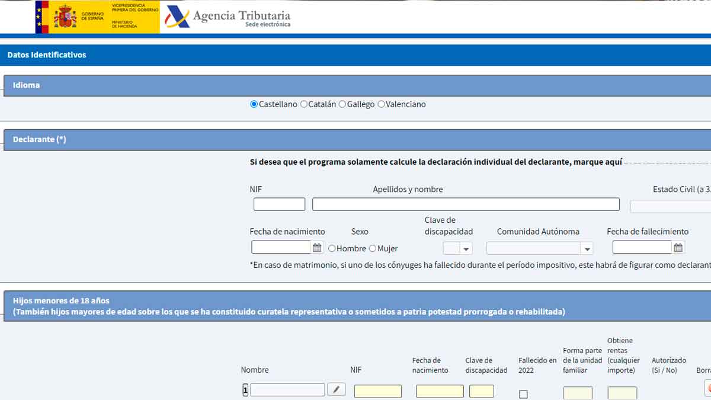Click the Agencia Tributaria logo
This screenshot has height=400, width=711.
pos(229,17)
